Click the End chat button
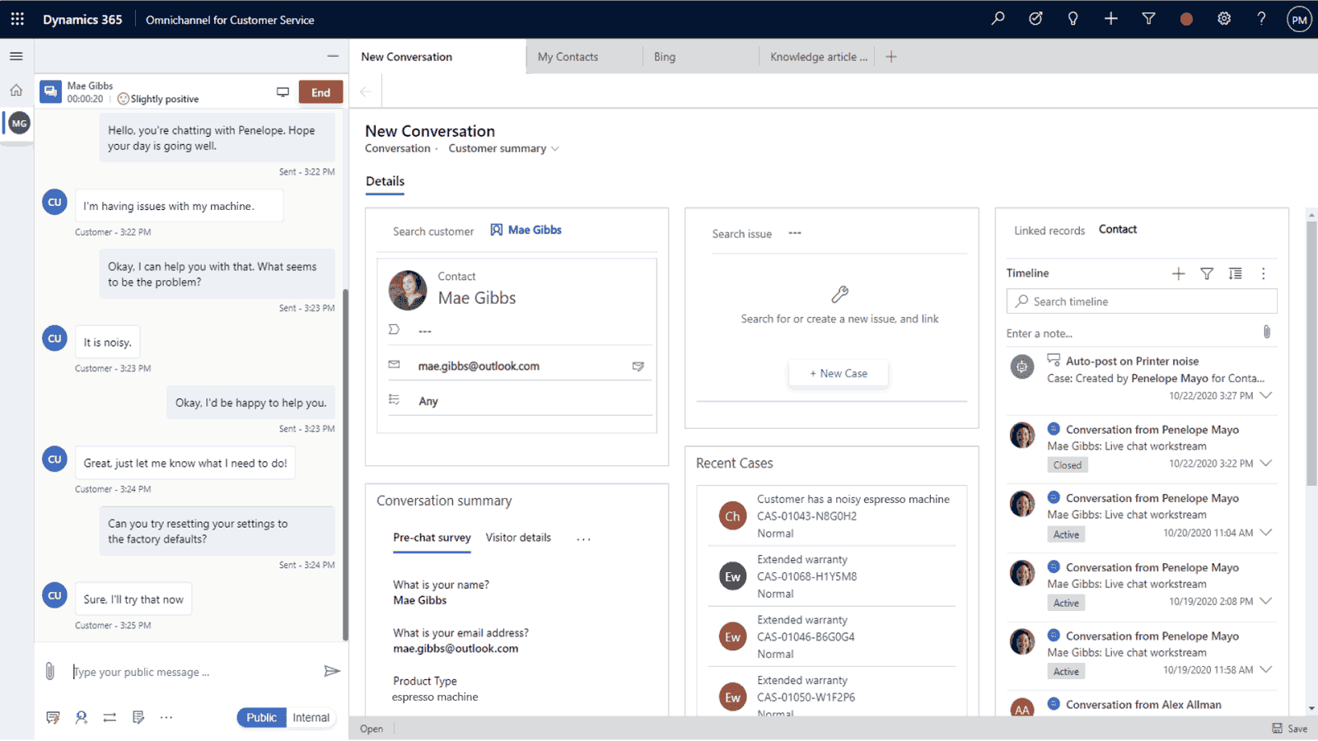 pyautogui.click(x=320, y=91)
